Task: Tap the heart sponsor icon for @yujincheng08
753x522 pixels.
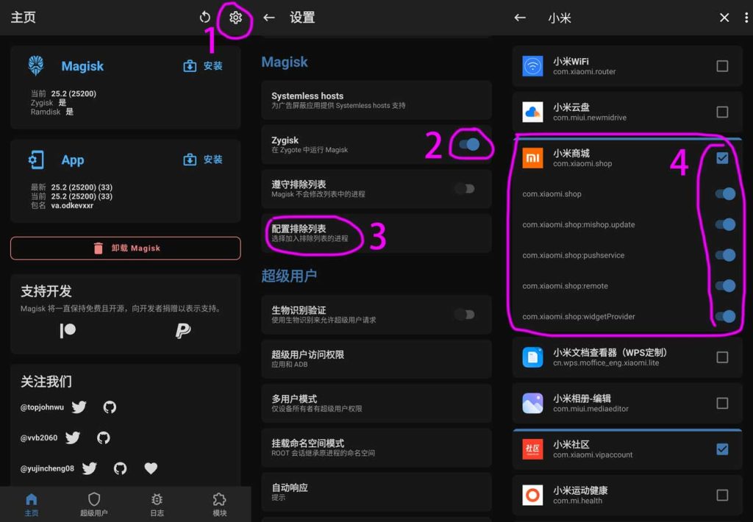Action: pyautogui.click(x=151, y=468)
